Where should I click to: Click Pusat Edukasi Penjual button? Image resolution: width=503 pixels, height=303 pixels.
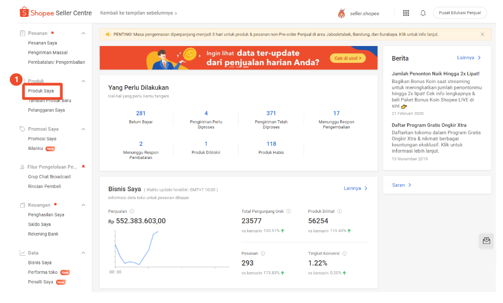(x=460, y=13)
